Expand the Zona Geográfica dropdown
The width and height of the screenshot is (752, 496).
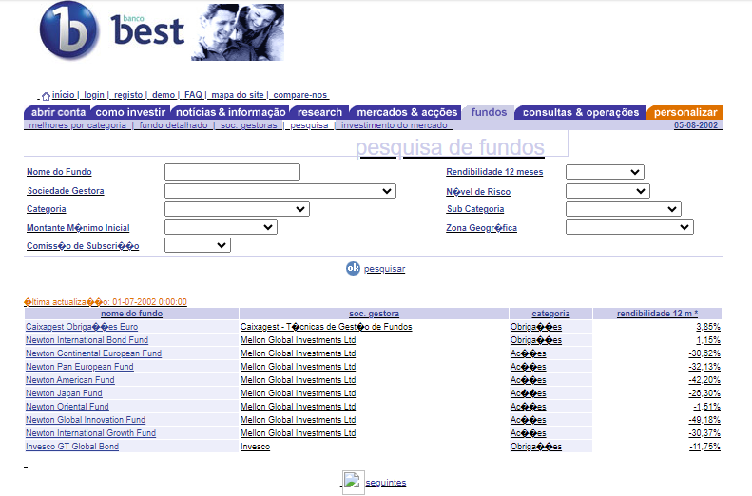[x=629, y=227]
